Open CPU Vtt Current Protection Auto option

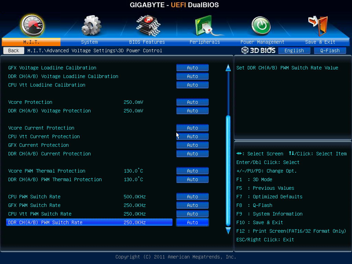tap(192, 136)
